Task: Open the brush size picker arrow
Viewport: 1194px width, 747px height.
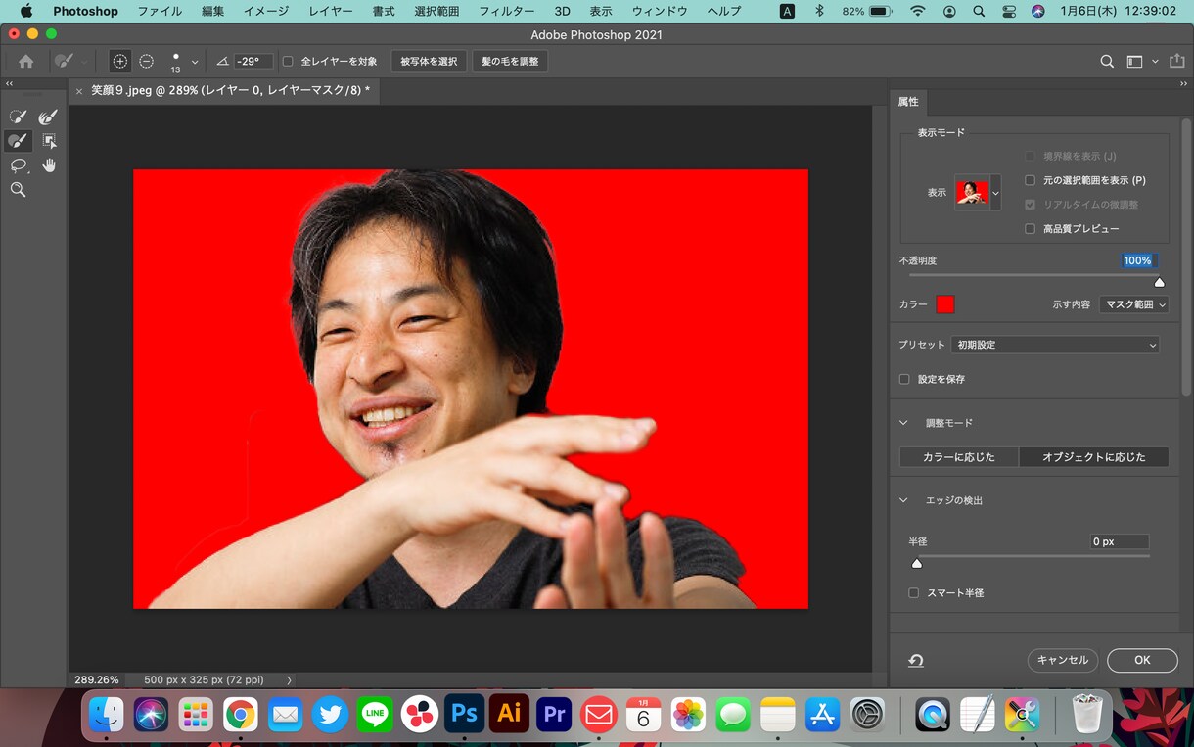Action: [x=195, y=62]
